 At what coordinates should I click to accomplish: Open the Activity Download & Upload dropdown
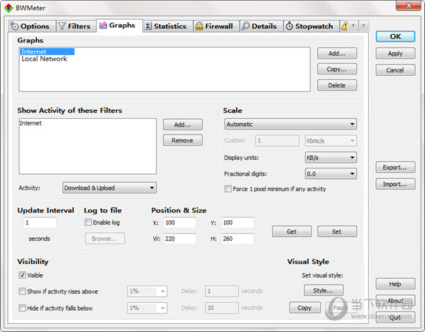(x=110, y=188)
